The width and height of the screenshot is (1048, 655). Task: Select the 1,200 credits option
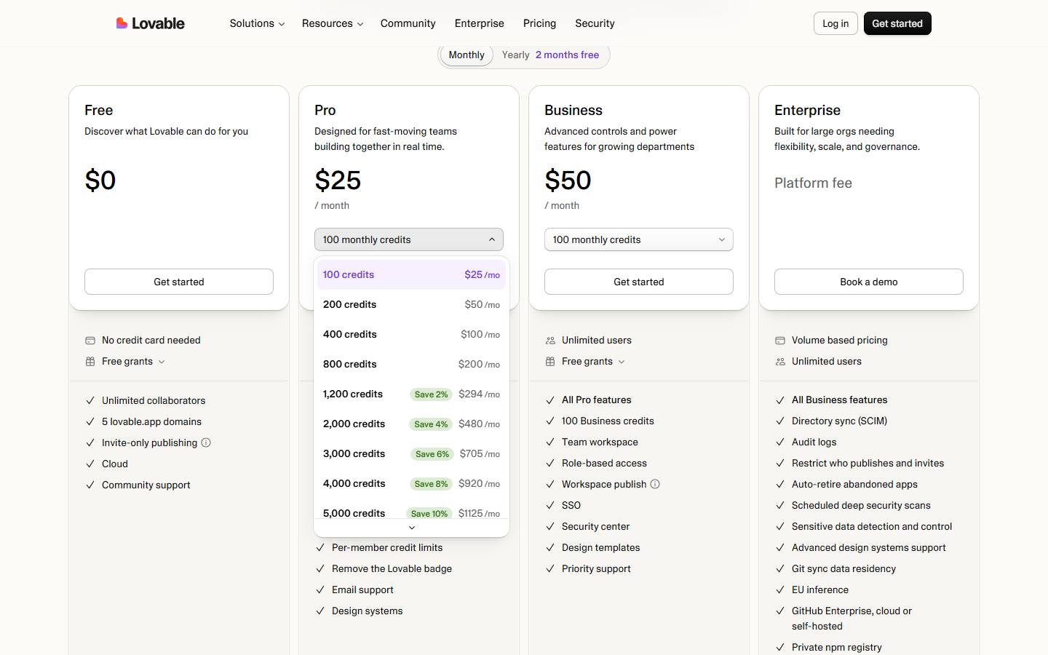[x=411, y=394]
